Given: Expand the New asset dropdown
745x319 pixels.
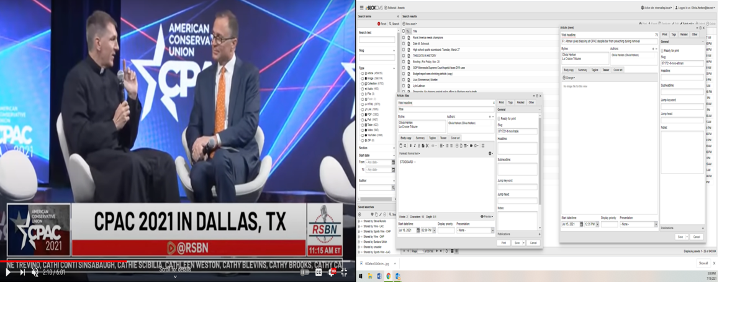Looking at the screenshot, I should (410, 24).
